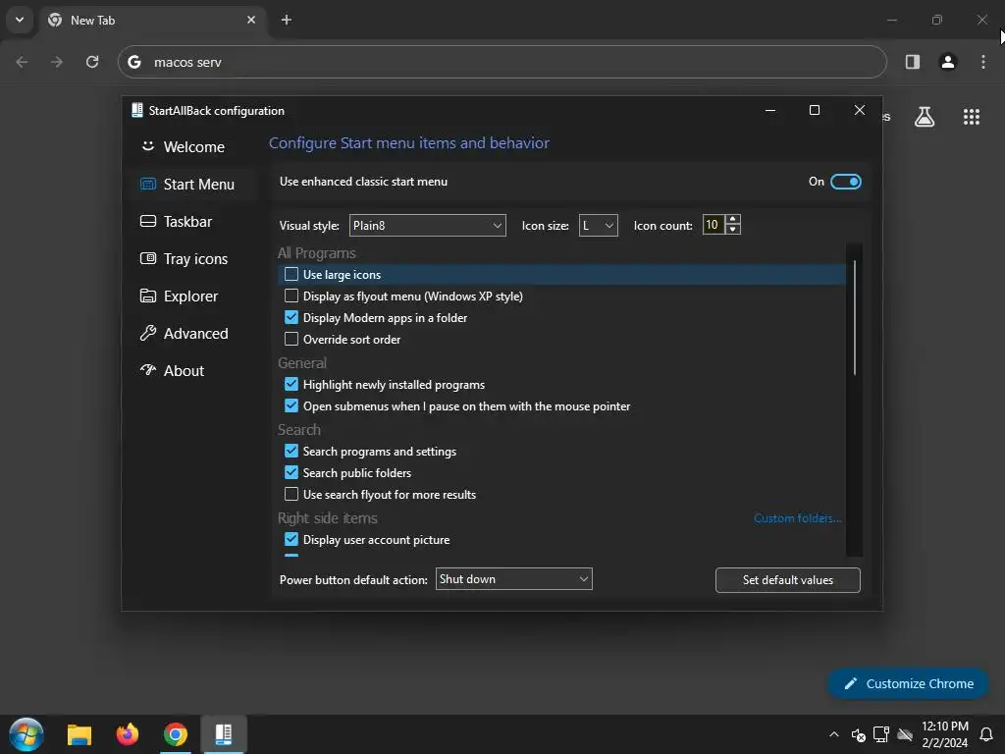1005x754 pixels.
Task: Click the StartAllBack title bar app icon
Action: (137, 110)
